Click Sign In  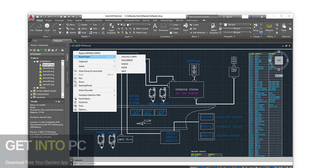coord(229,17)
